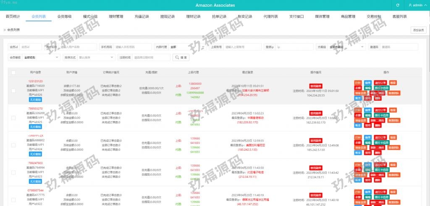Open the 首页统计 tab
Viewport: 430px width, 206px height.
click(x=13, y=16)
